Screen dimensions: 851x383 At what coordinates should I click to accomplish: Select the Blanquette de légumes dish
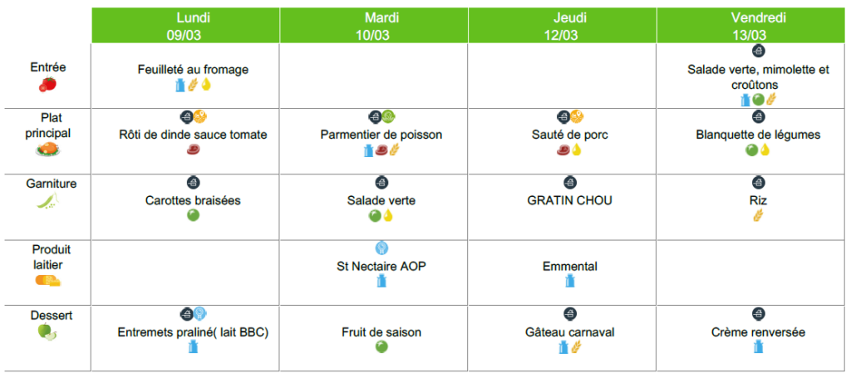758,135
